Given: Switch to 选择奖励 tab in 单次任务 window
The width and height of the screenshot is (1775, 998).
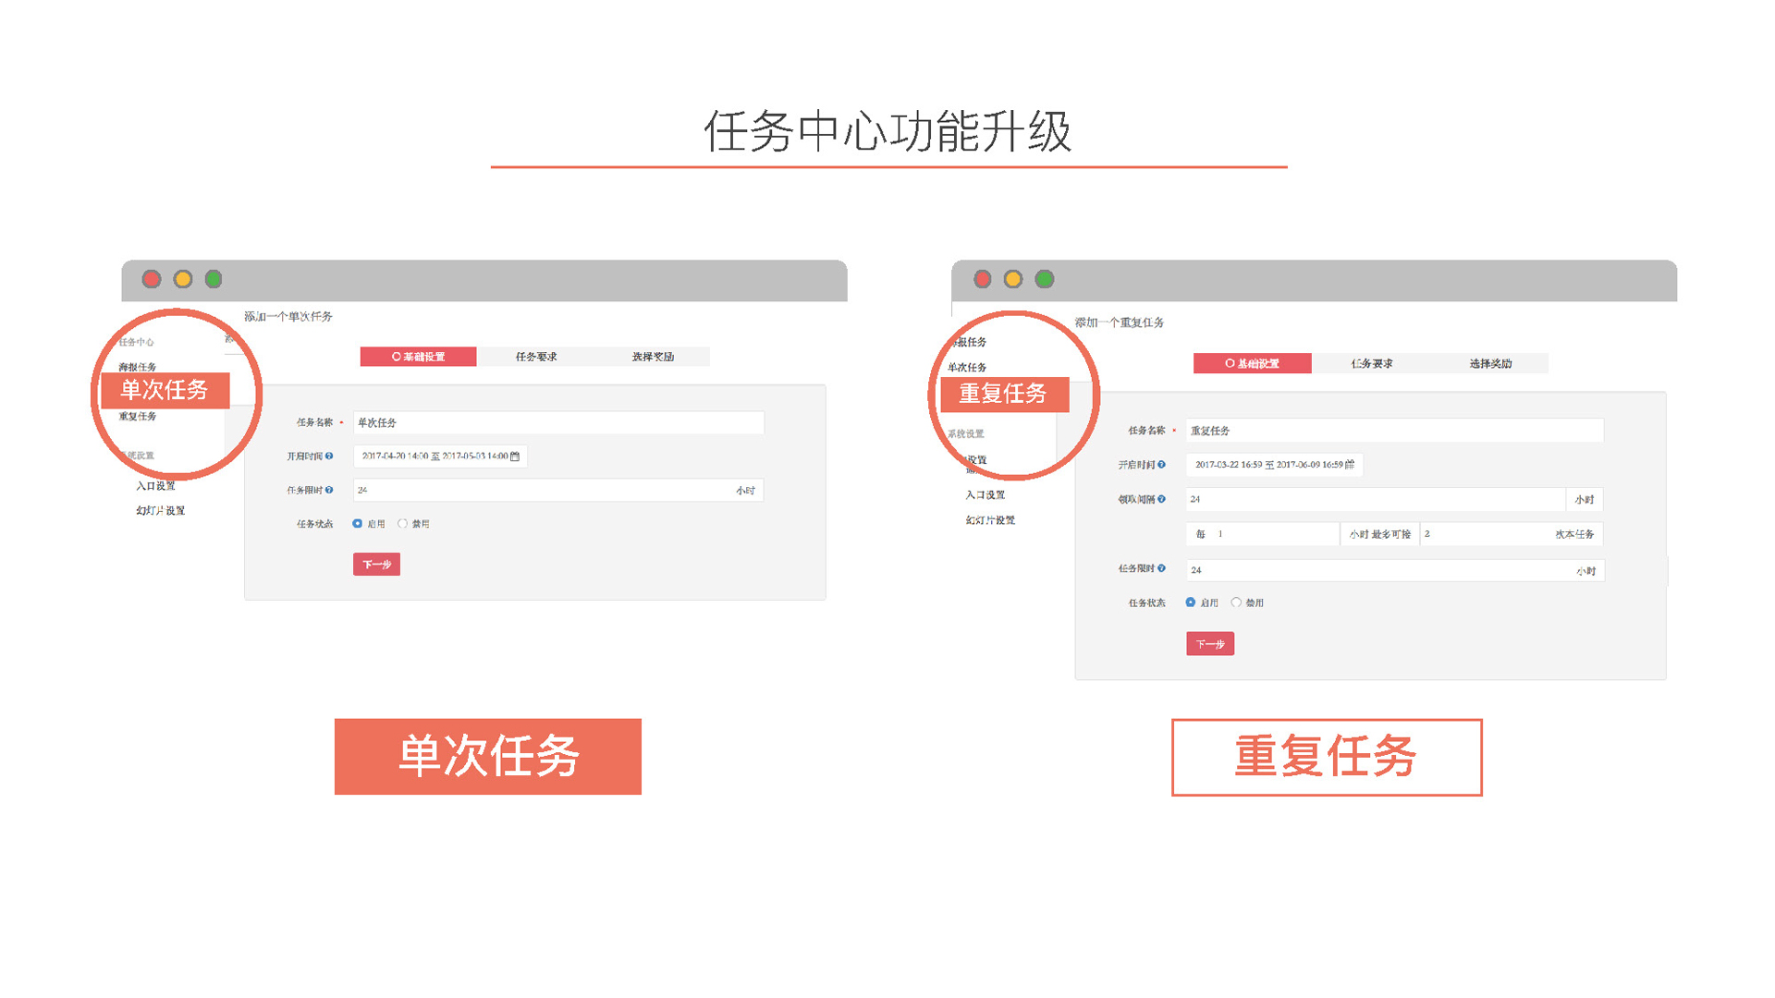Looking at the screenshot, I should click(x=652, y=357).
